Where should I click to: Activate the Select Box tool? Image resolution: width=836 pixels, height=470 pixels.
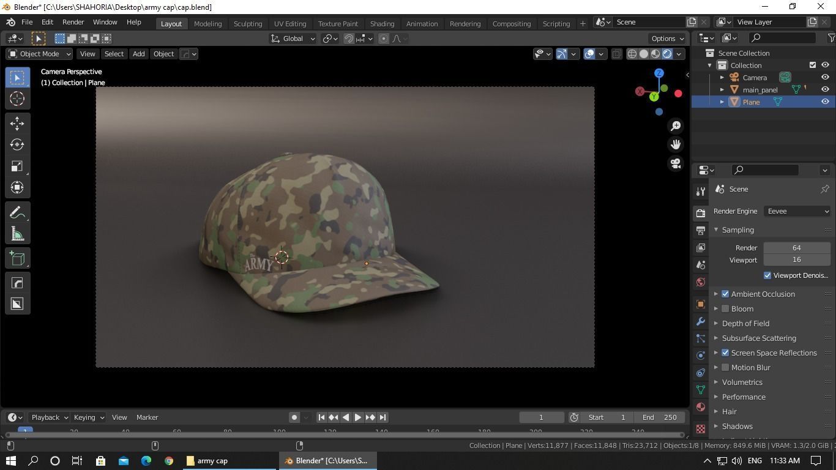[x=17, y=77]
